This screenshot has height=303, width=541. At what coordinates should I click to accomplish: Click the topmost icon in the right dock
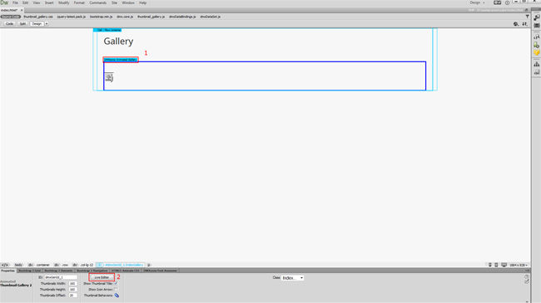point(537,17)
